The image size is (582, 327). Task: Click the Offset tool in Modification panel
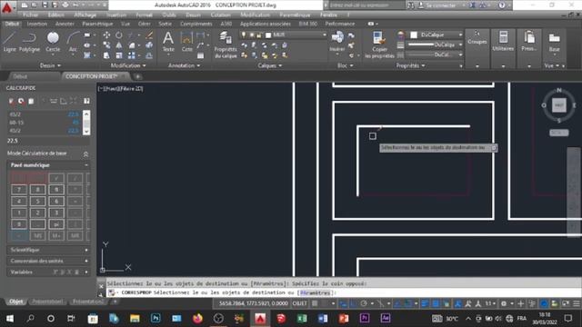149,55
